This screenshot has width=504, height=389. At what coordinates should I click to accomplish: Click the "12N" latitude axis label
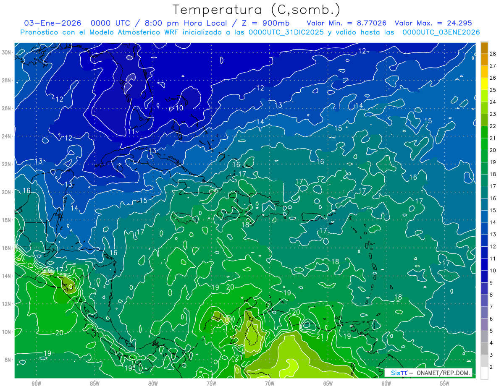7,304
